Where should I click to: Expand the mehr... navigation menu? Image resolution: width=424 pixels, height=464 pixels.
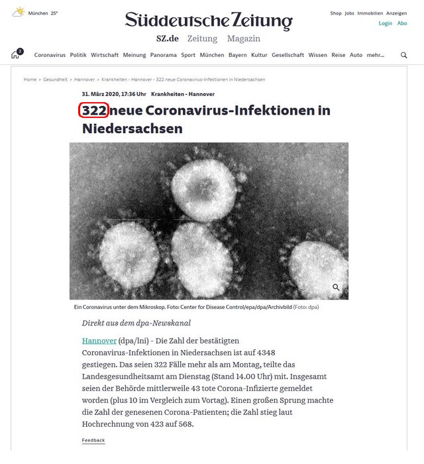(x=376, y=55)
